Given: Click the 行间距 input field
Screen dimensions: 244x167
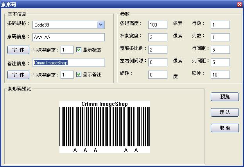Looking at the screenshot, I should [220, 50].
